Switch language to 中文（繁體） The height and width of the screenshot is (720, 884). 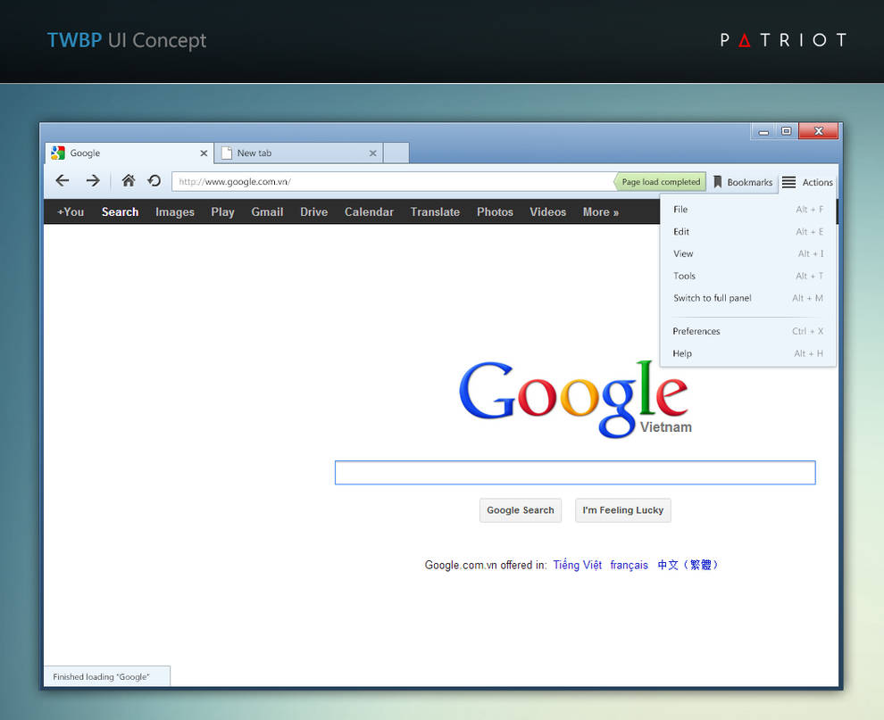pos(688,565)
